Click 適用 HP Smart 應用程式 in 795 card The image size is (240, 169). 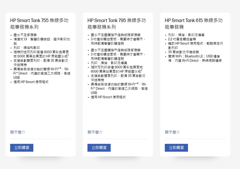point(108,97)
